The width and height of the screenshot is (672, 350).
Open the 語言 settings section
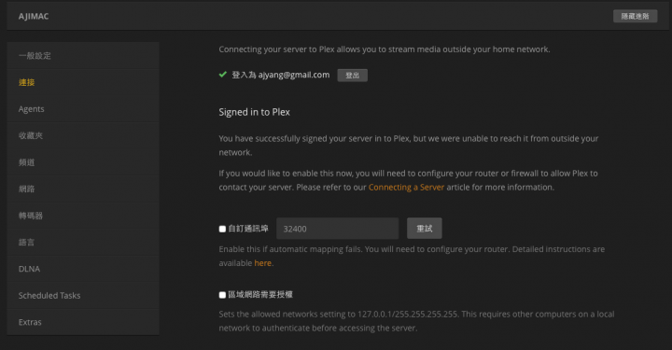[83, 242]
